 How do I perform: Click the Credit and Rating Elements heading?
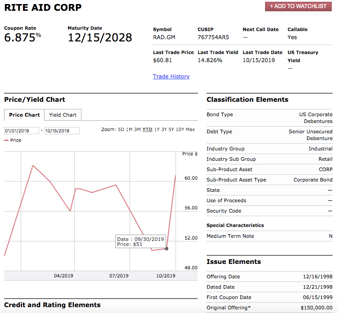point(52,305)
